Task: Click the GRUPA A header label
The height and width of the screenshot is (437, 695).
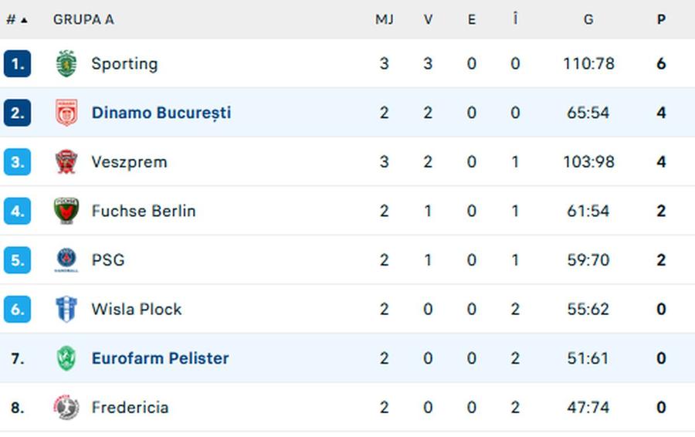Action: (83, 19)
